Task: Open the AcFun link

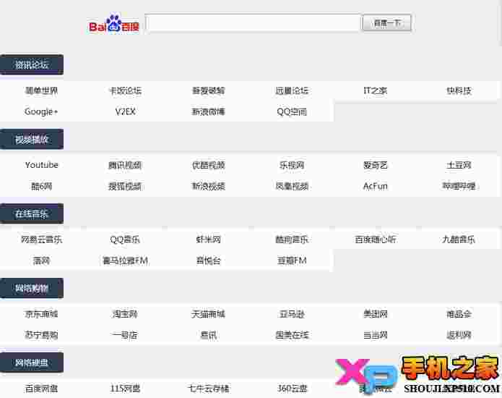Action: (375, 186)
